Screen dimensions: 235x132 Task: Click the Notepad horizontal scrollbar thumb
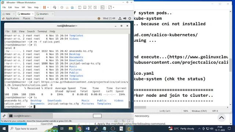[x=140, y=107]
